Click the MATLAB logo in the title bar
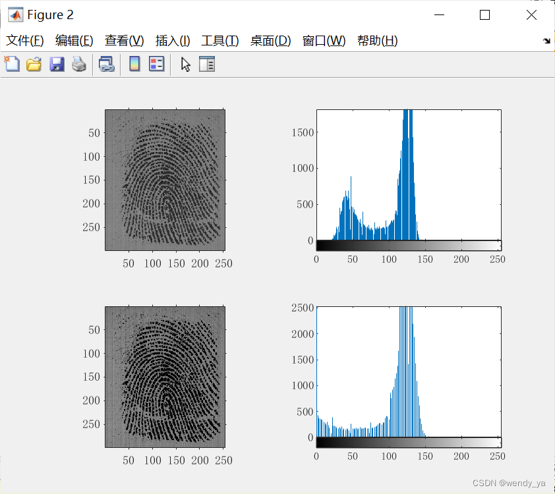Viewport: 555px width, 494px height. pos(15,15)
